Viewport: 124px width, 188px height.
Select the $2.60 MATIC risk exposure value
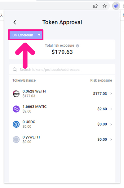pyautogui.click(x=102, y=109)
